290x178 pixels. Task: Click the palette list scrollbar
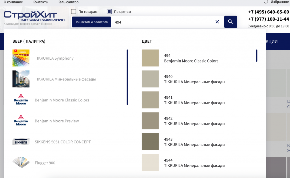tap(127, 77)
